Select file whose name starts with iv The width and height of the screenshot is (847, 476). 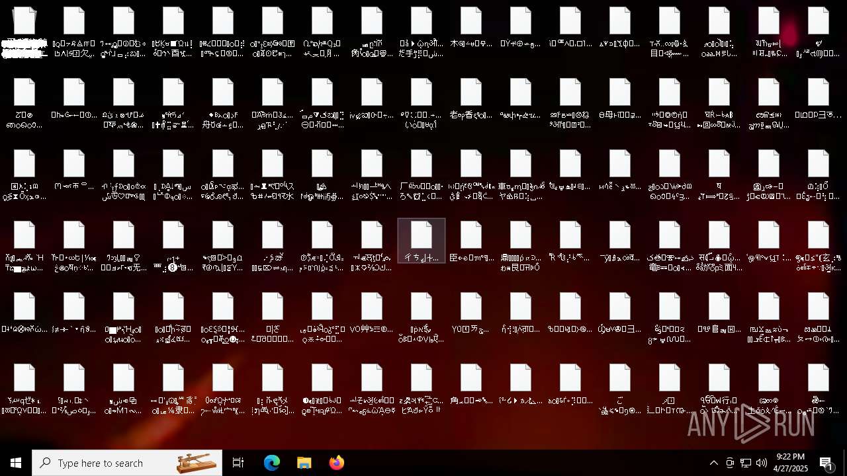pos(372,99)
